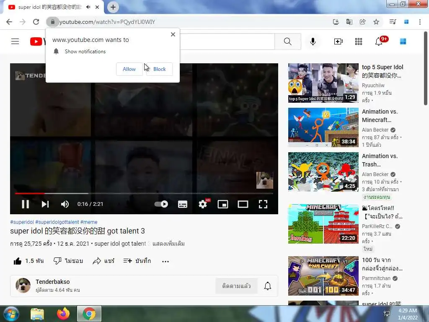The height and width of the screenshot is (322, 429).
Task: Expand the description with แสดงเพิ่มเติม
Action: pos(168,244)
